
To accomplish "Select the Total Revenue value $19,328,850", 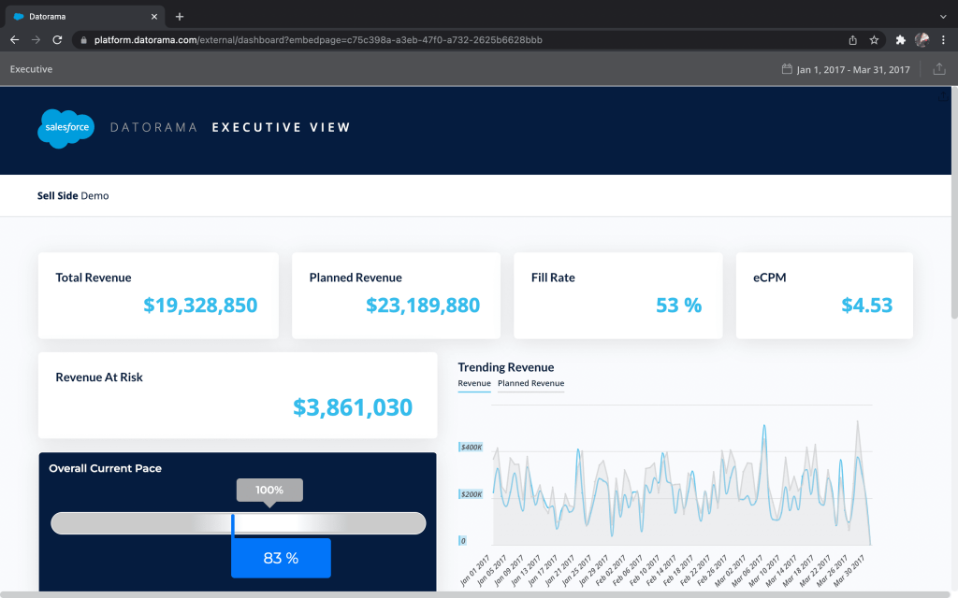I will point(200,306).
